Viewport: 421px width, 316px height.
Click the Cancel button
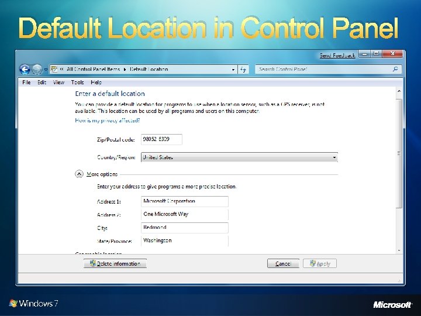[x=283, y=263]
